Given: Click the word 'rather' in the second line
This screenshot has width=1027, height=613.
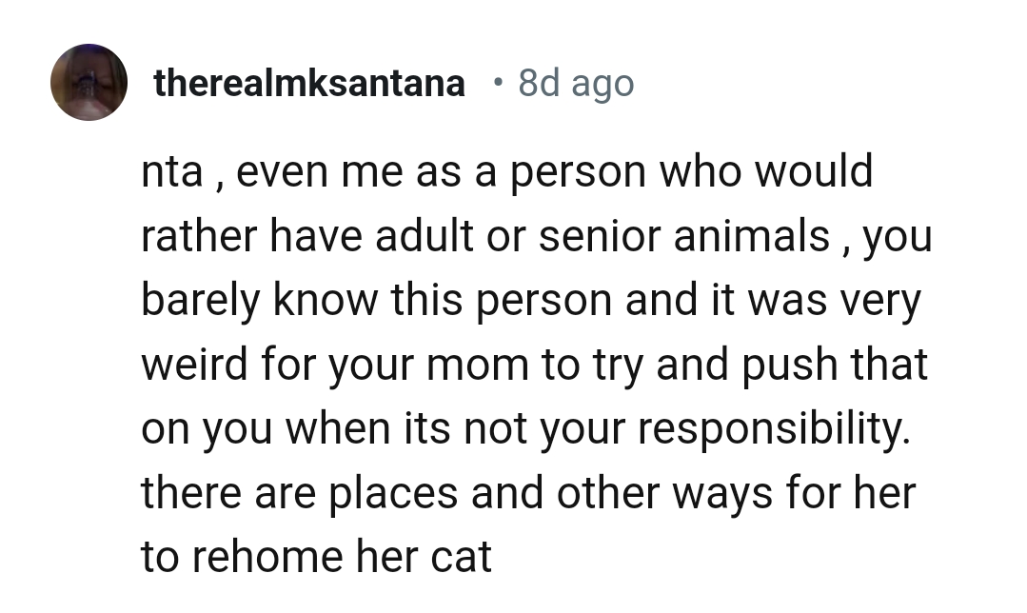Looking at the screenshot, I should [196, 236].
